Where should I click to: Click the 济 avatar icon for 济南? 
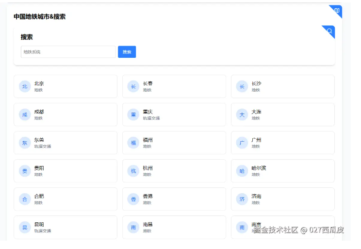[242, 199]
